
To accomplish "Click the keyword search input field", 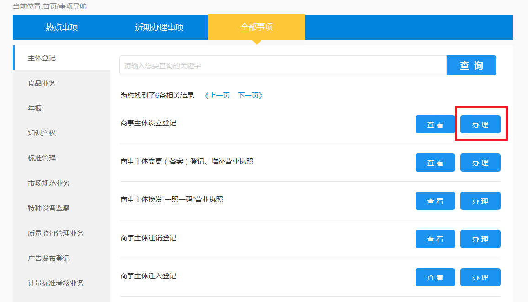I will coord(283,65).
